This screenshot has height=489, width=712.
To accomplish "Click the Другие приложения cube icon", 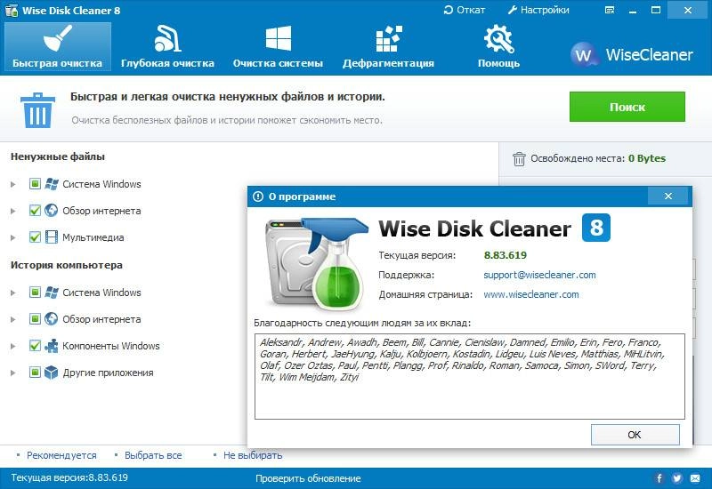I will 52,373.
